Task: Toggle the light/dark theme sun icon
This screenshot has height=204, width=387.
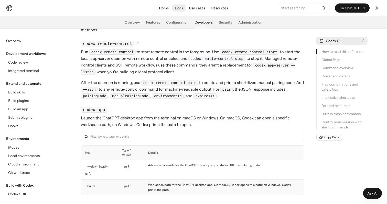Action: tap(377, 8)
